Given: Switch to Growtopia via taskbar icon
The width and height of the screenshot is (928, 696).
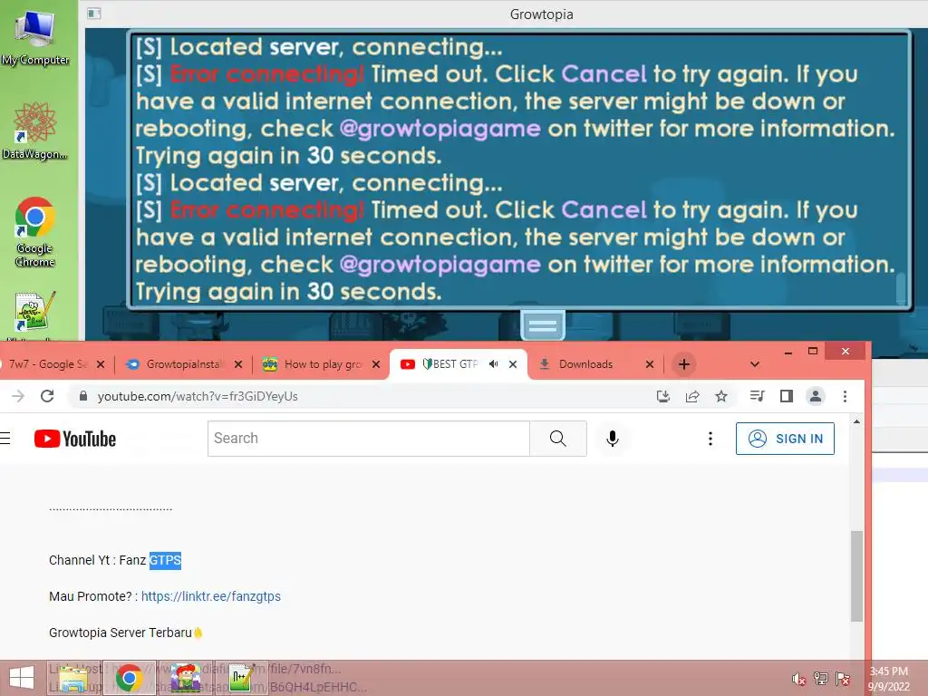Looking at the screenshot, I should [x=185, y=678].
